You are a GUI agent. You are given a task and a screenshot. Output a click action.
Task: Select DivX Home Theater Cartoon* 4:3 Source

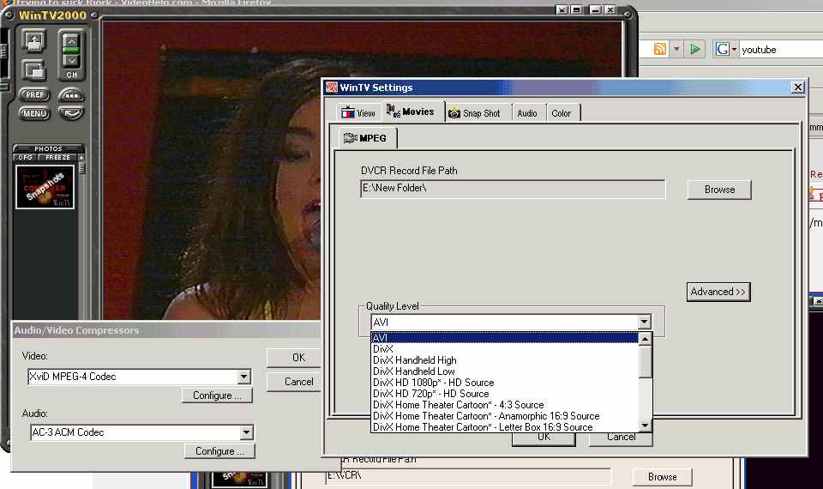(x=504, y=404)
